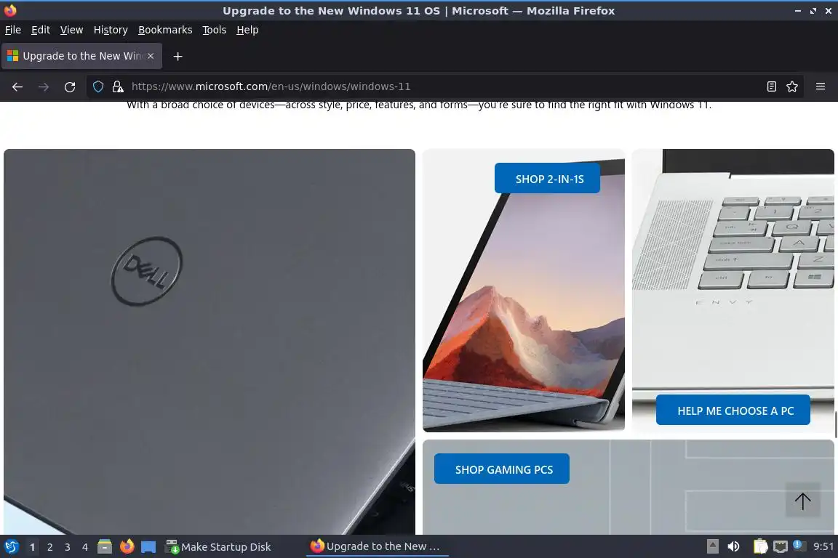
Task: Open the Bookmarks menu
Action: [165, 30]
